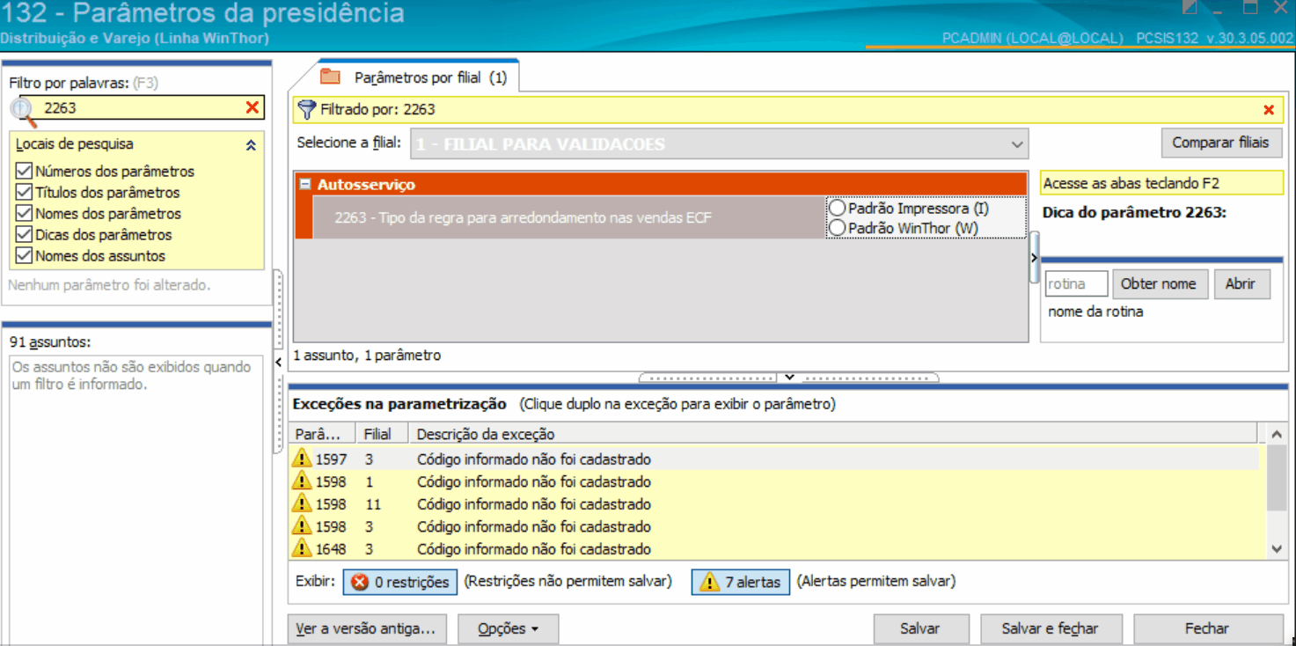The image size is (1296, 646).
Task: Click warning icon of parameter 1648 row
Action: (x=302, y=548)
